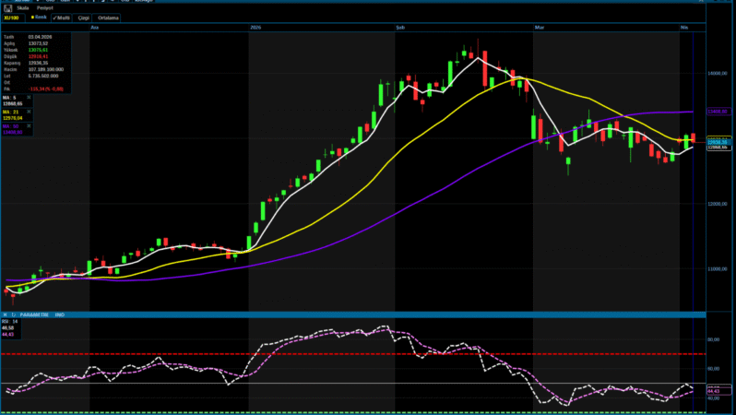Open the Periyot menu

[44, 7]
